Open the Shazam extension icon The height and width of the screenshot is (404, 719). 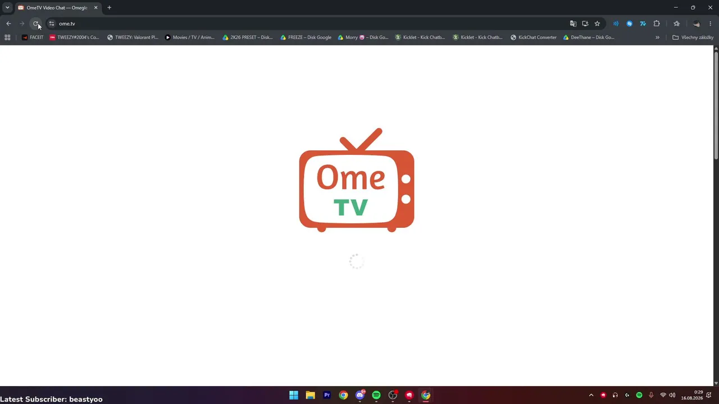pos(629,24)
